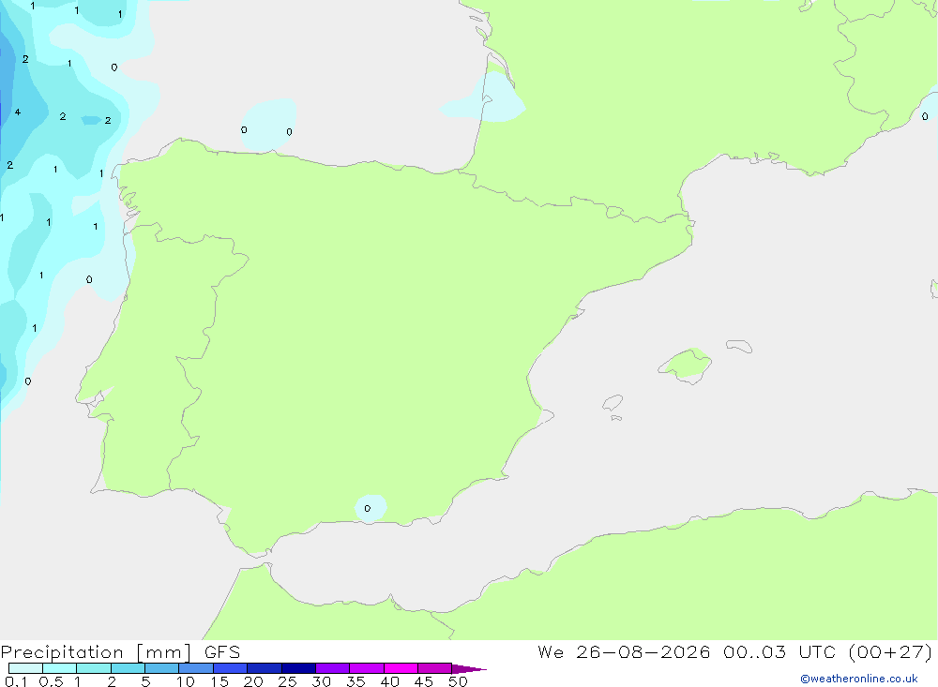Click the 10–15 mm legend swatch
Image resolution: width=938 pixels, height=687 pixels.
196,668
